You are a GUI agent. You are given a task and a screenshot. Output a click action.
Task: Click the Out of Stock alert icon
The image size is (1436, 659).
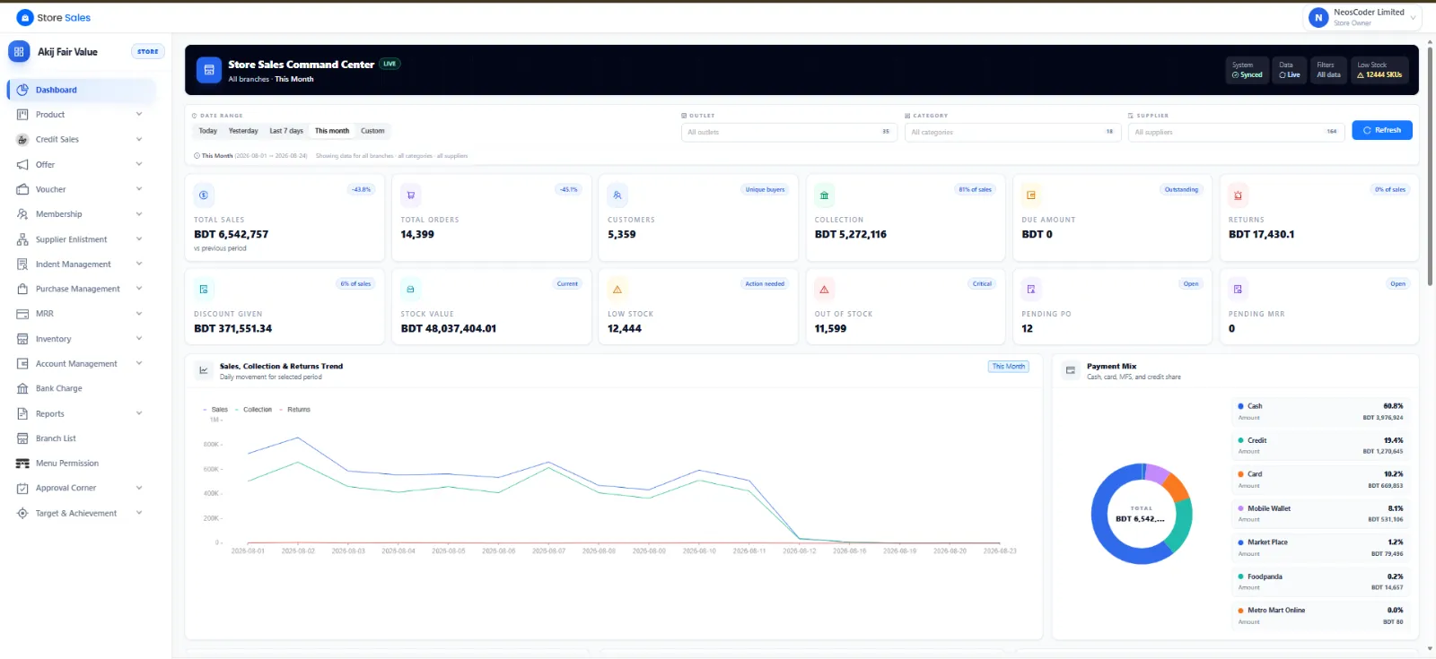(x=824, y=289)
